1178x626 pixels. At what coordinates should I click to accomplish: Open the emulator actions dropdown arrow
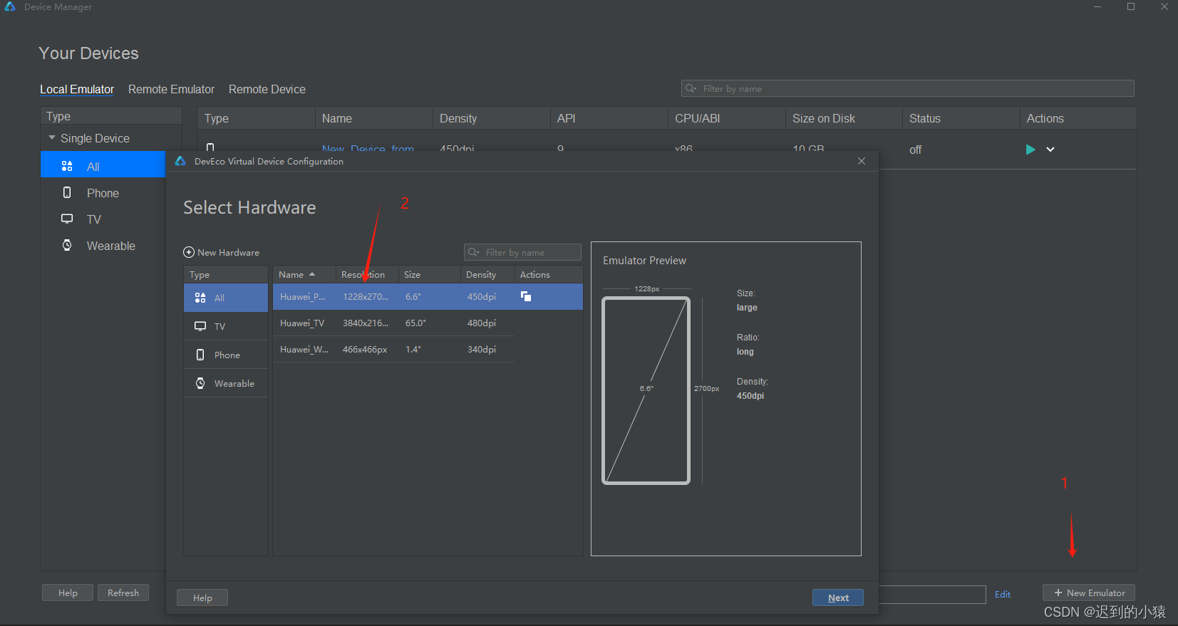1050,150
